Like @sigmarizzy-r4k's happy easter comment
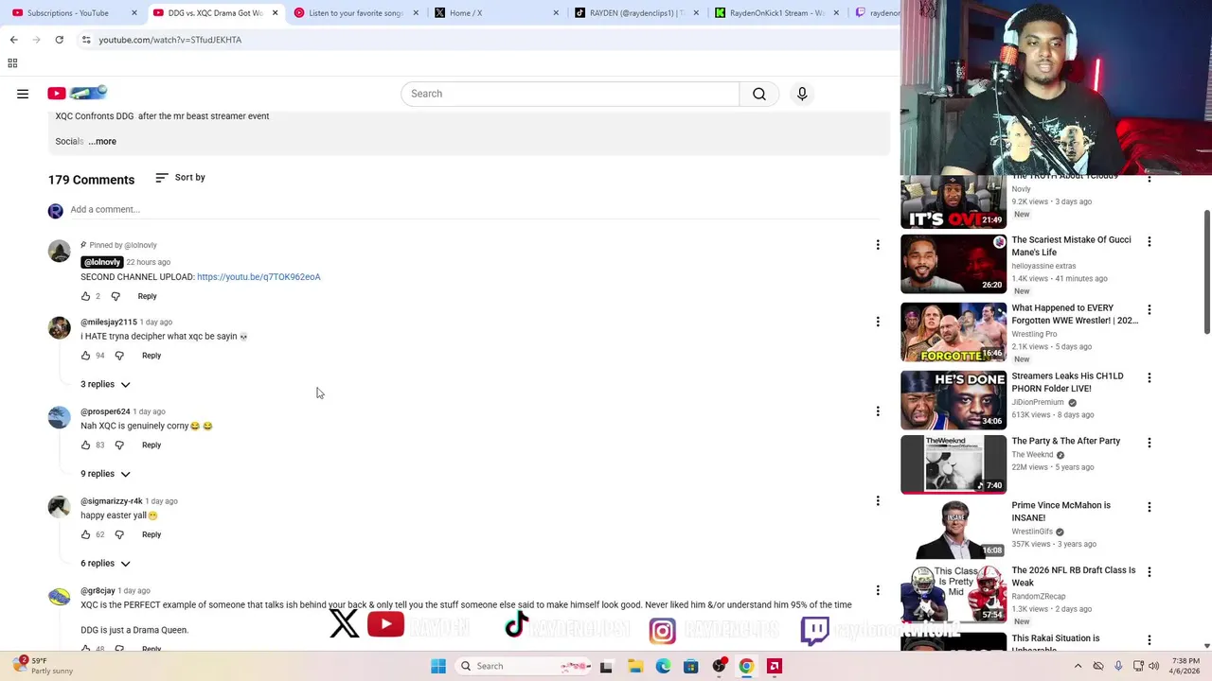Screen dimensions: 1212x681 coord(85,534)
